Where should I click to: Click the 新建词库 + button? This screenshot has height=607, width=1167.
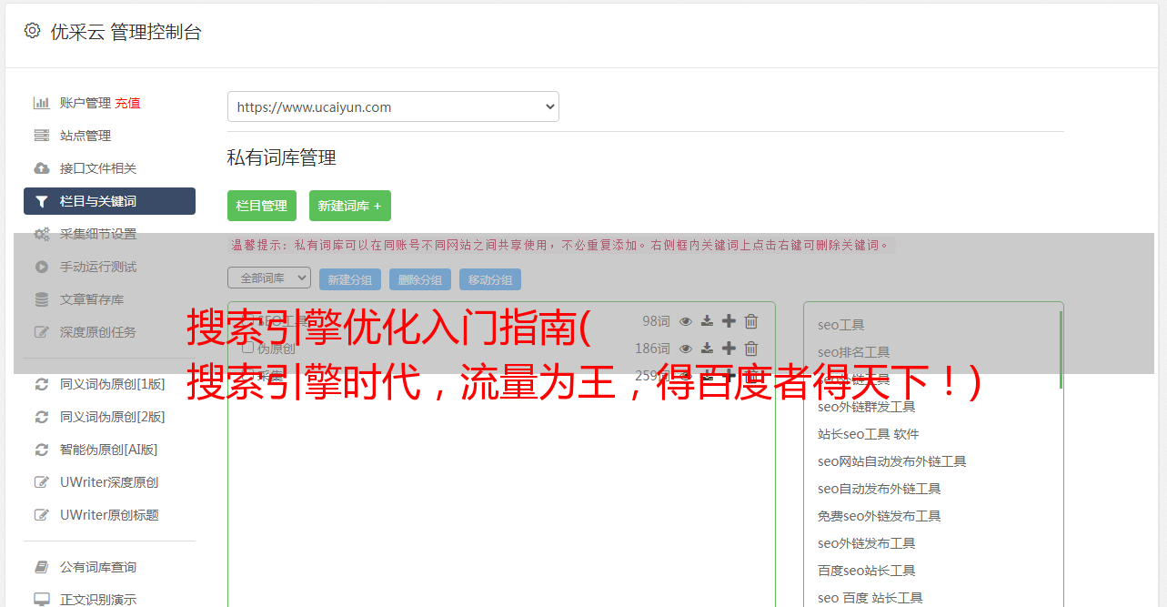coord(350,206)
